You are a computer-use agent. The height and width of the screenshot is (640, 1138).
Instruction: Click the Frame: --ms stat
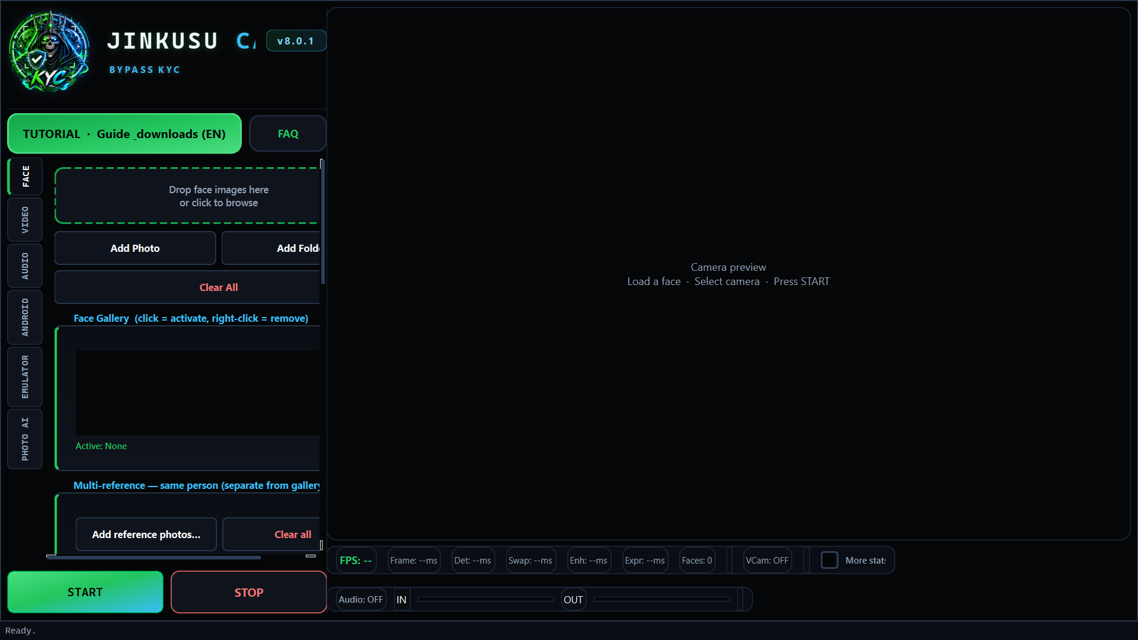[414, 561]
